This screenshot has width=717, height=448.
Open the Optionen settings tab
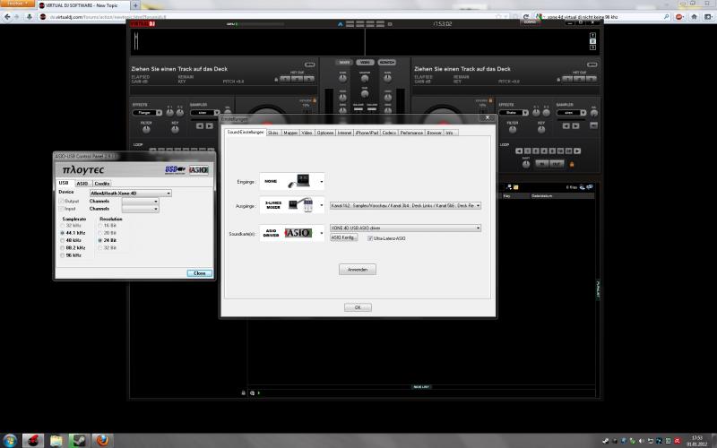325,133
